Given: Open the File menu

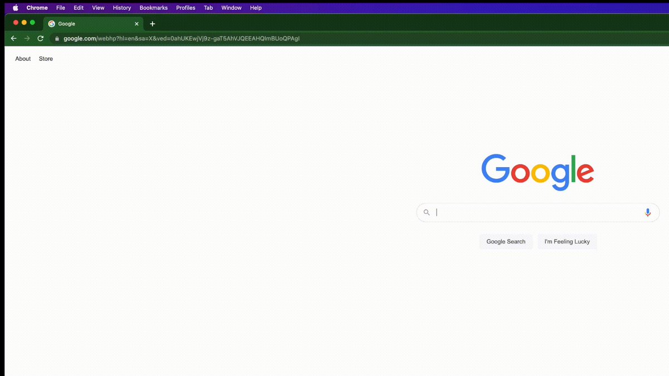Looking at the screenshot, I should 61,8.
